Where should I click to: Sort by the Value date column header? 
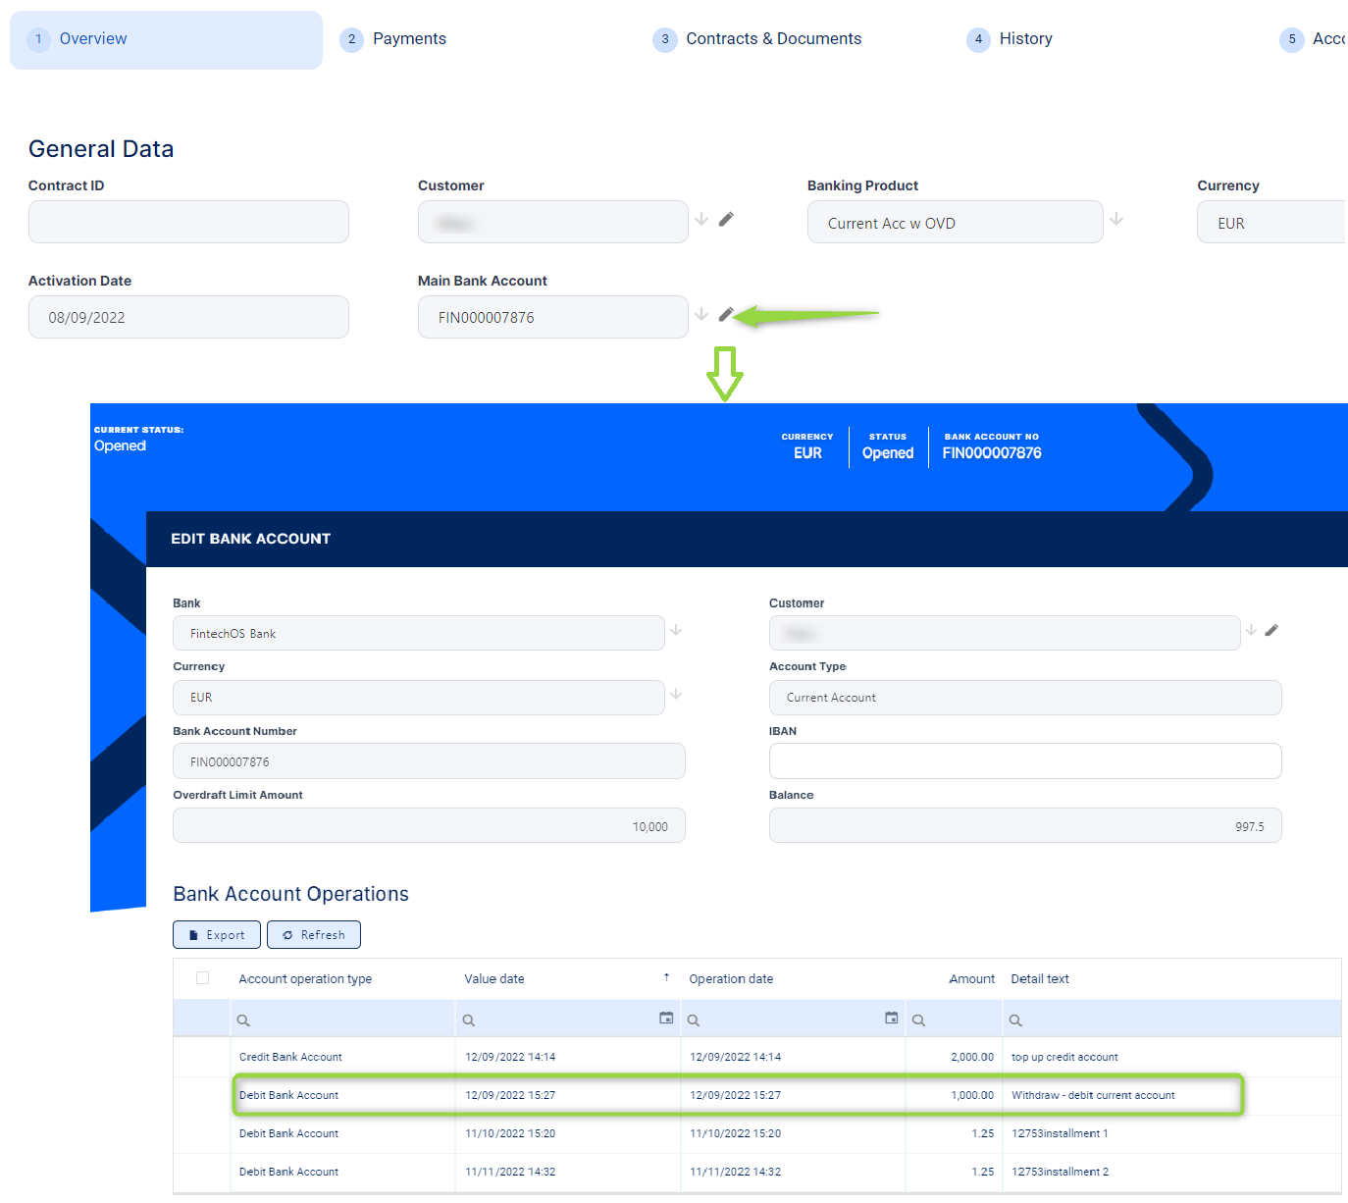pos(494,979)
